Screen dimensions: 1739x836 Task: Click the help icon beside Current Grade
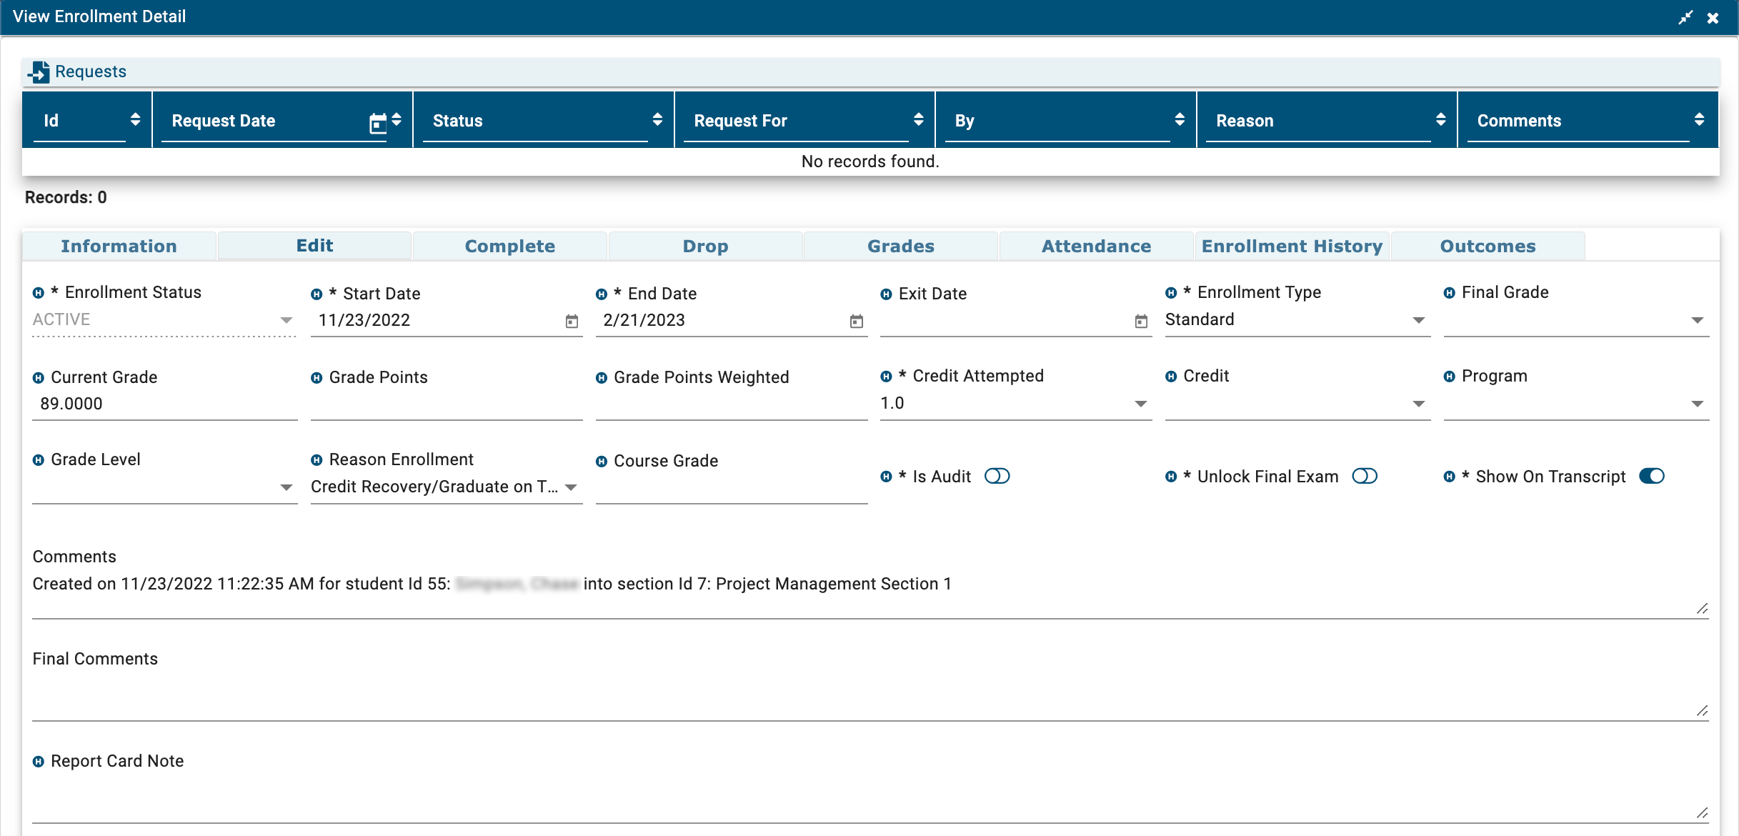pyautogui.click(x=39, y=378)
